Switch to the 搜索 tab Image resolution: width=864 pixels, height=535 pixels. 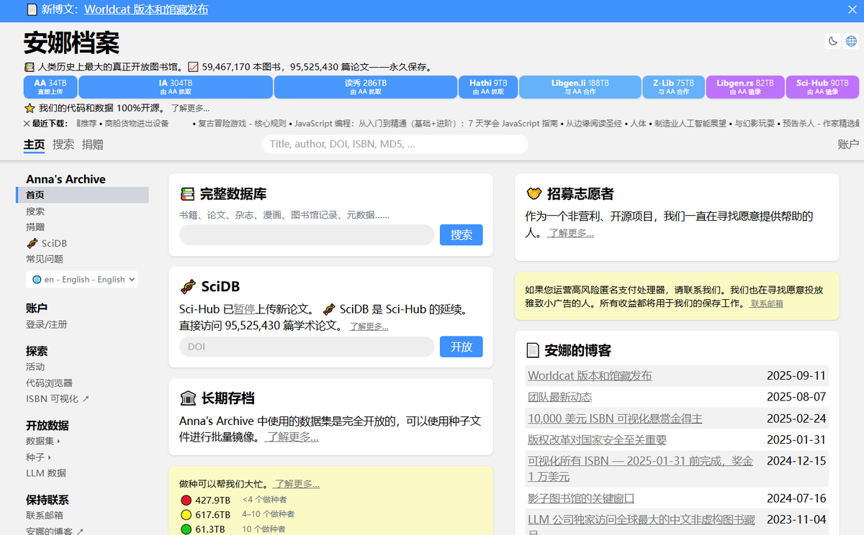pos(63,145)
